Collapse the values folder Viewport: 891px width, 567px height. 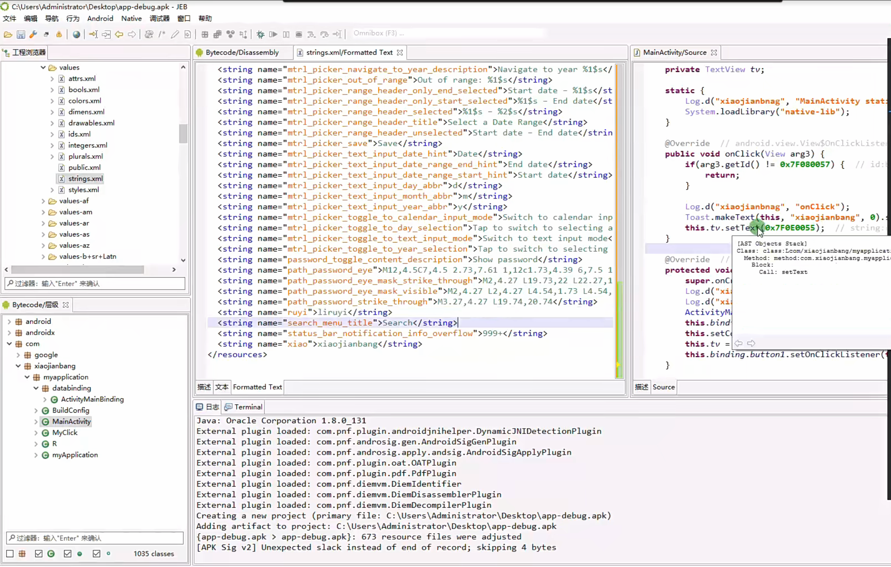click(x=43, y=68)
